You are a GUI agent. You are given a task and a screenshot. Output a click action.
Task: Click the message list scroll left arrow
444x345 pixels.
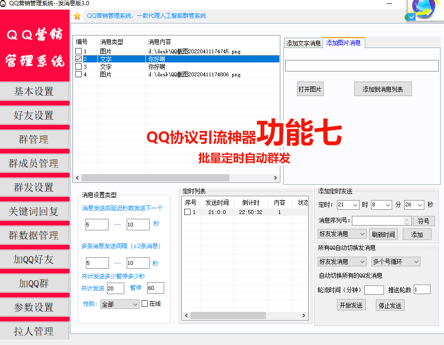[x=77, y=178]
